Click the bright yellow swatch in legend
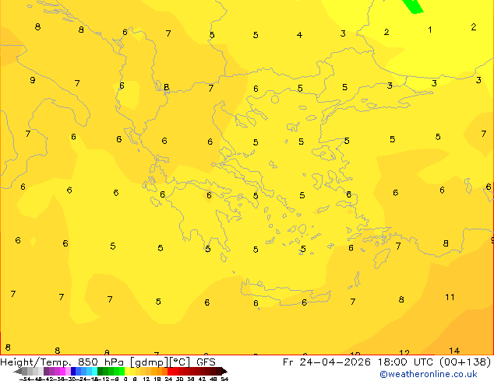This screenshot has width=494, height=381. tap(127, 371)
